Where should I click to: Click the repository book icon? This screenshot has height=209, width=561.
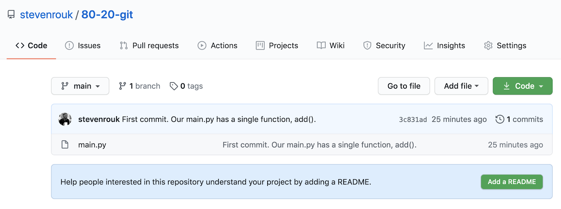pos(11,15)
